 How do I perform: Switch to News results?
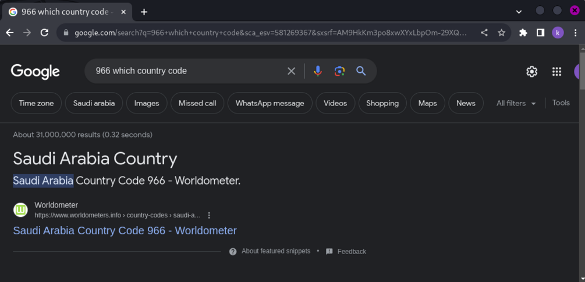(466, 103)
